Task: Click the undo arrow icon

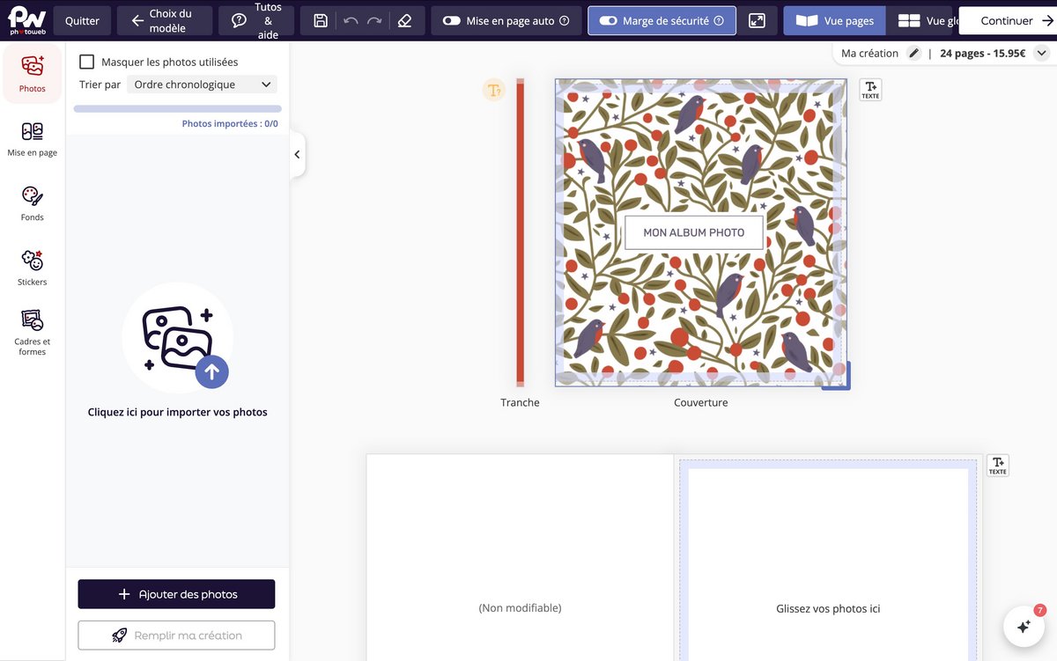Action: pyautogui.click(x=351, y=21)
